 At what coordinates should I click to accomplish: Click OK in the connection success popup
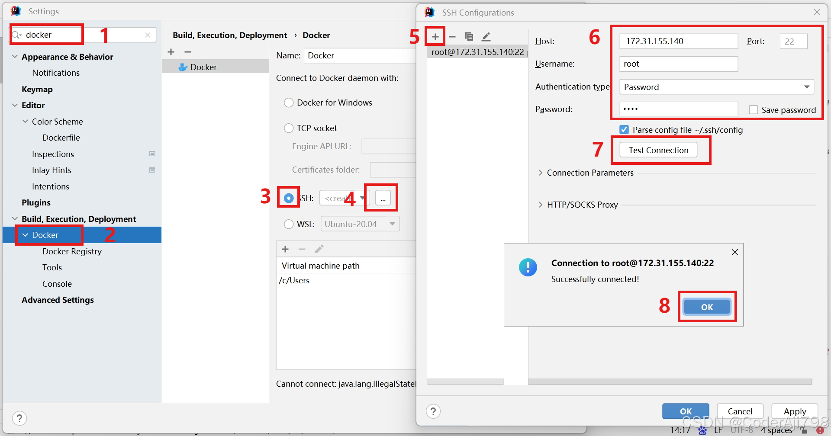707,307
